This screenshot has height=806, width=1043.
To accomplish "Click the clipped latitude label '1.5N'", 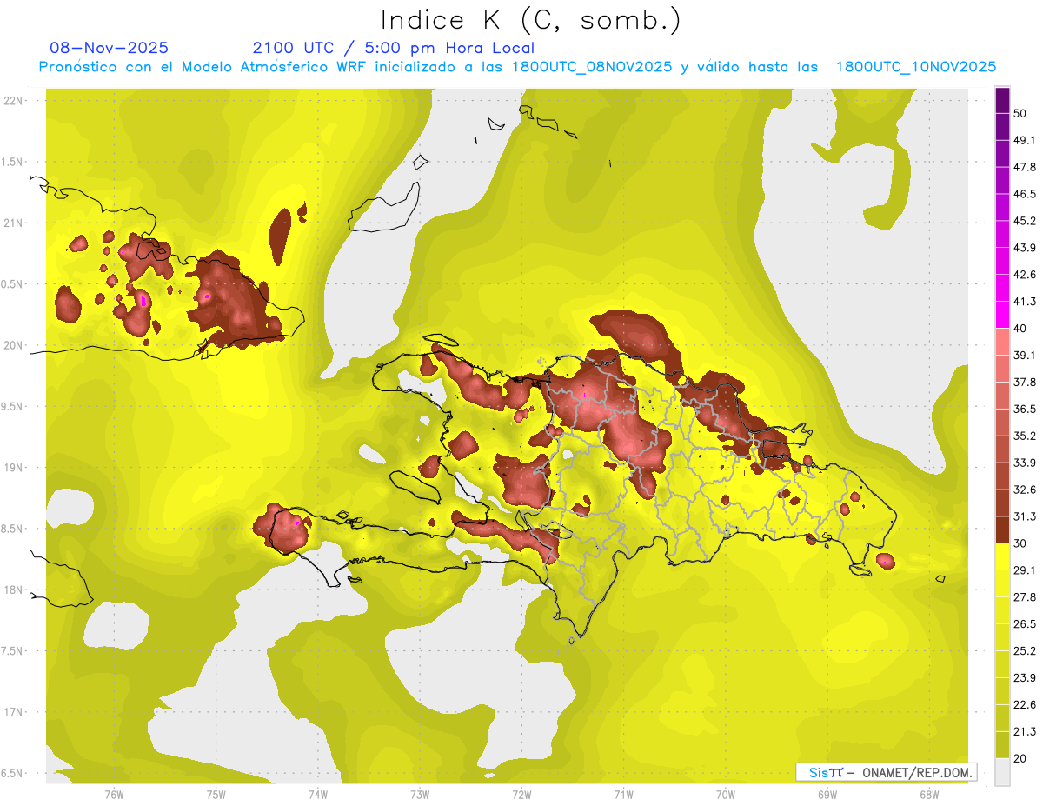I will 12,162.
